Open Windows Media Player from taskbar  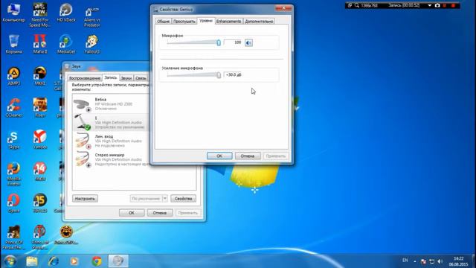point(74,261)
